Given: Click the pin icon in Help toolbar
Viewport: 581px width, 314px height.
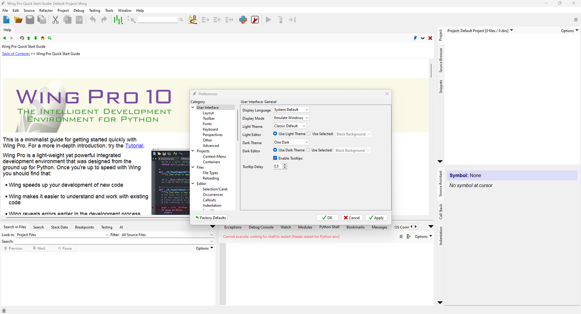Looking at the screenshot, I should 415,39.
